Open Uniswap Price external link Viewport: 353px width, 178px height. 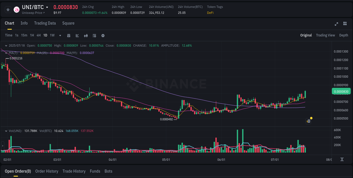[33, 13]
